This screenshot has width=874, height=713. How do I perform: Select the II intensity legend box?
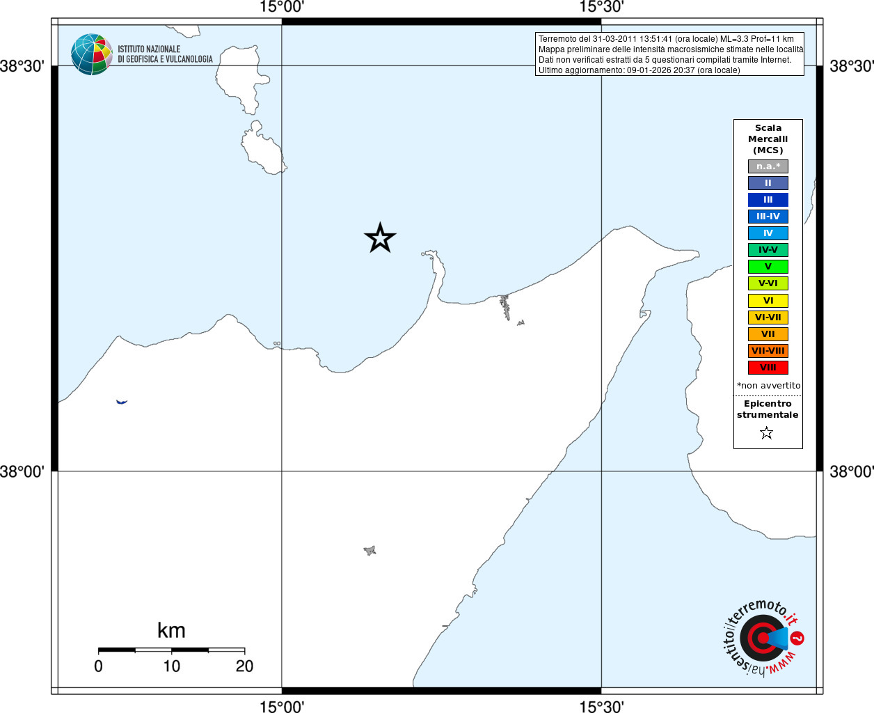(x=768, y=183)
